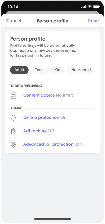Open Online protection settings link

click(x=41, y=118)
